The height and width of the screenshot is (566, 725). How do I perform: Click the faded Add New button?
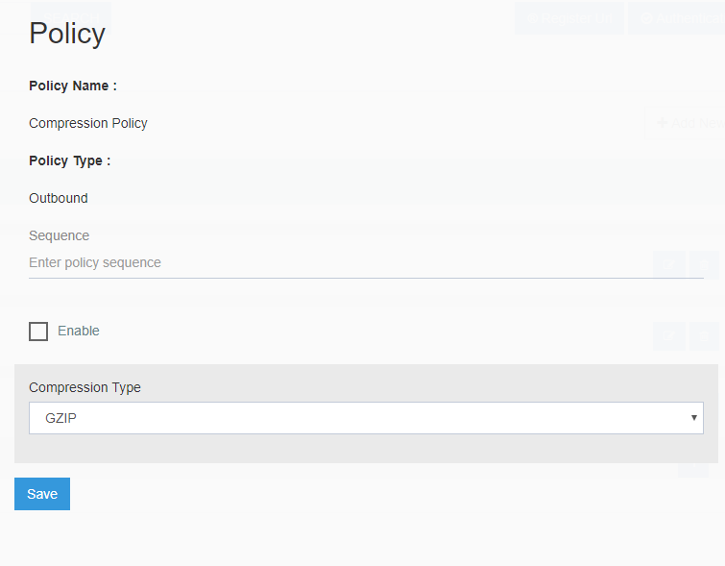coord(686,123)
